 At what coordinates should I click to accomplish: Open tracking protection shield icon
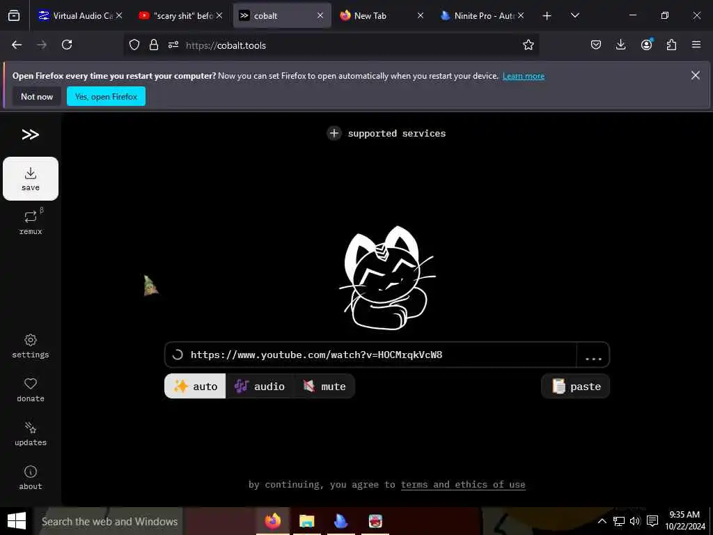pyautogui.click(x=134, y=45)
